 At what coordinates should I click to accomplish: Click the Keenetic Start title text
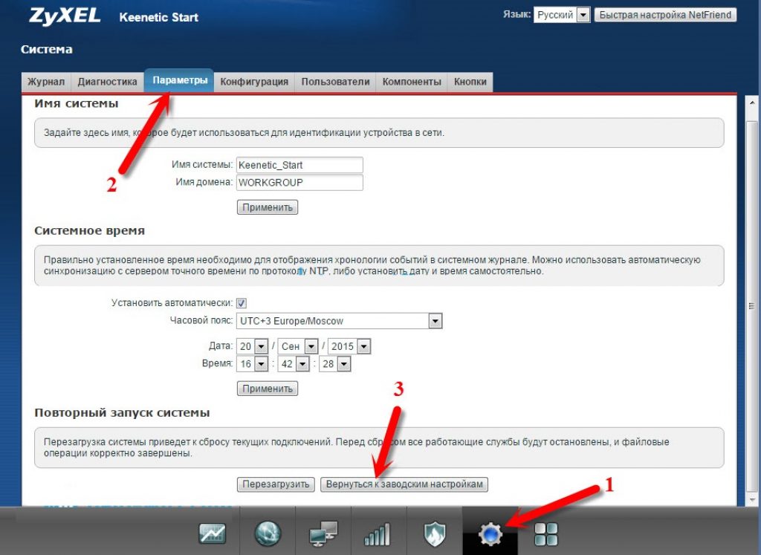tap(159, 17)
